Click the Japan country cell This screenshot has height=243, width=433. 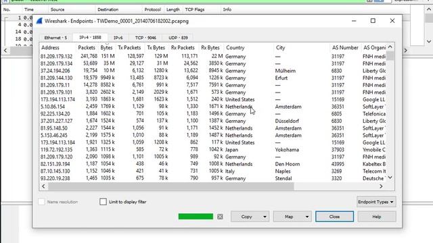tap(231, 150)
